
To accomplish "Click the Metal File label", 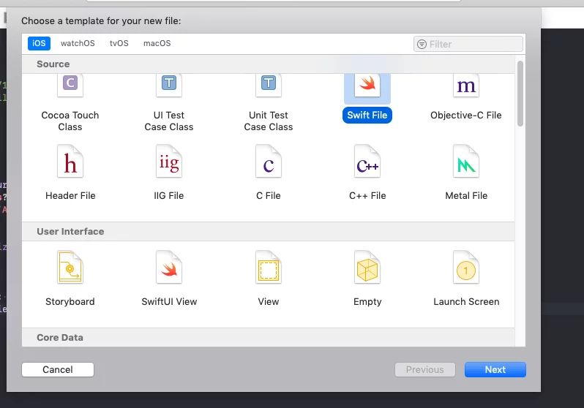I will (466, 196).
